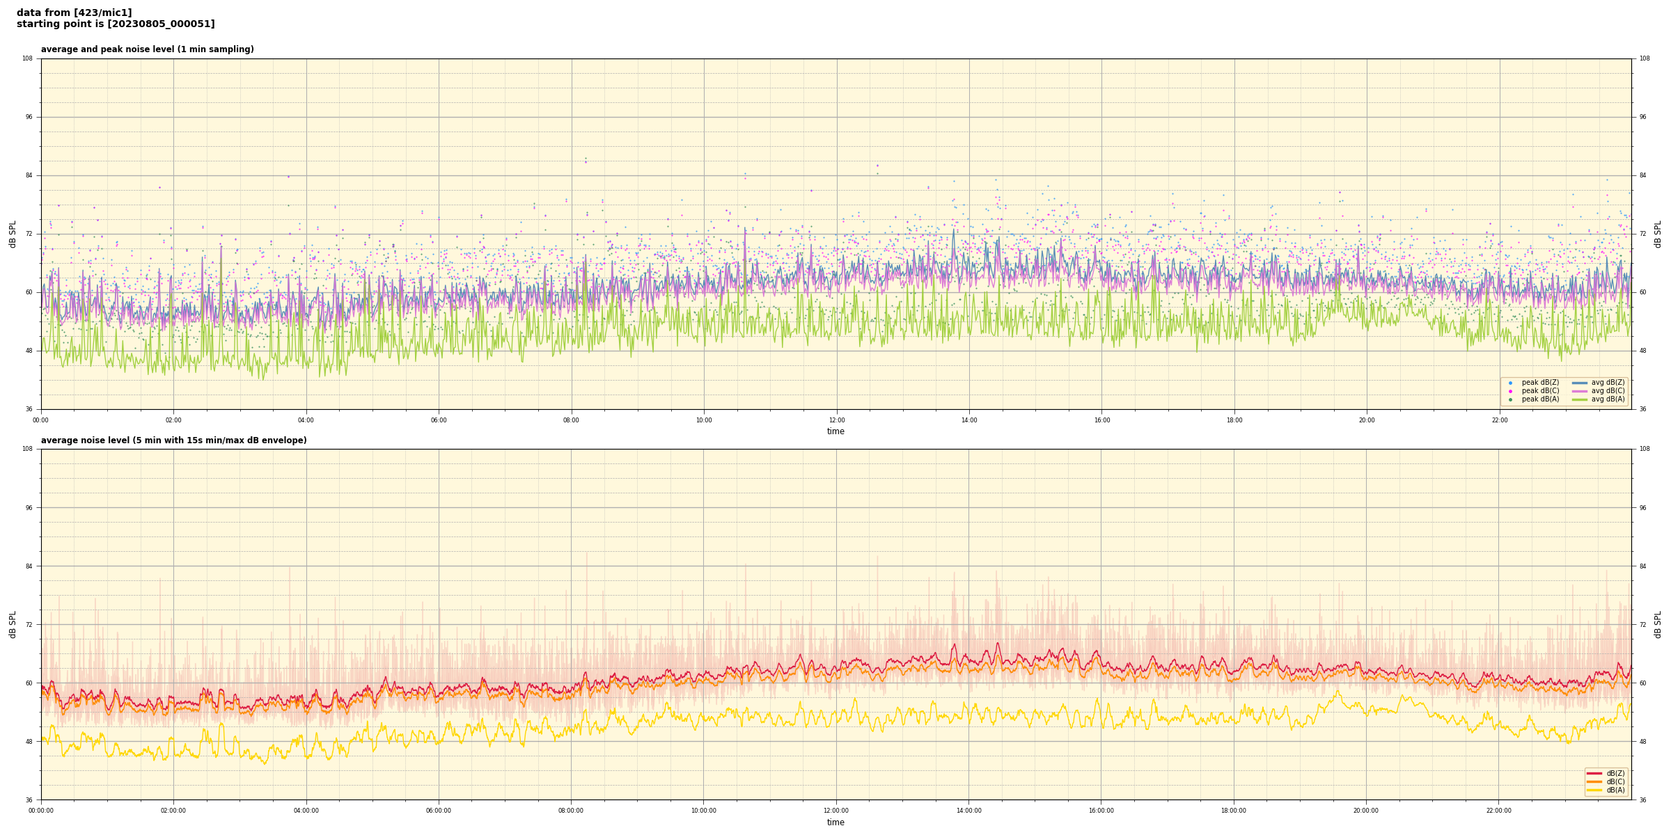This screenshot has width=1671, height=835.
Task: Click the 04:00 tick on upper time axis
Action: click(x=306, y=420)
